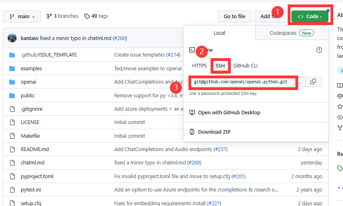Open the pytest.ini file
Viewport: 343px width, 206px height.
[x=31, y=190]
